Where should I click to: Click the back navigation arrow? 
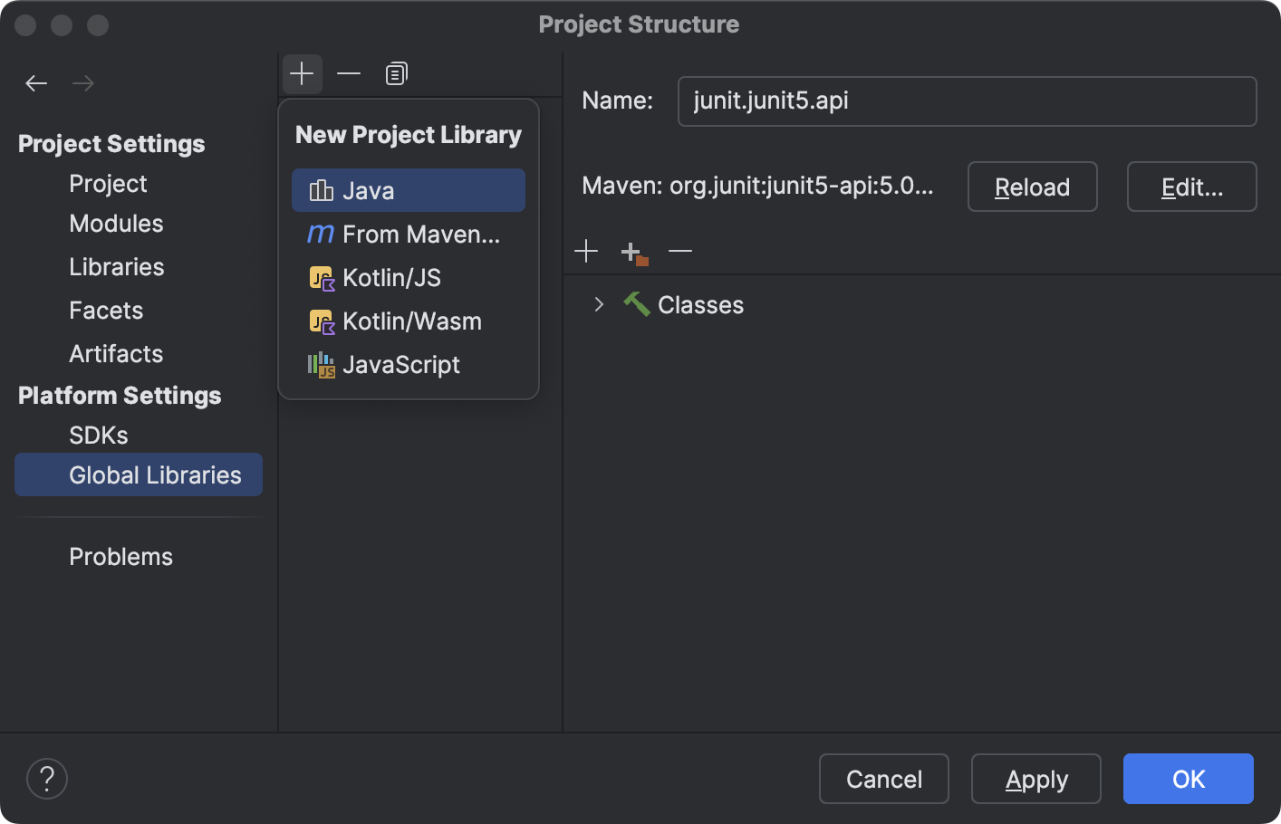[x=36, y=82]
